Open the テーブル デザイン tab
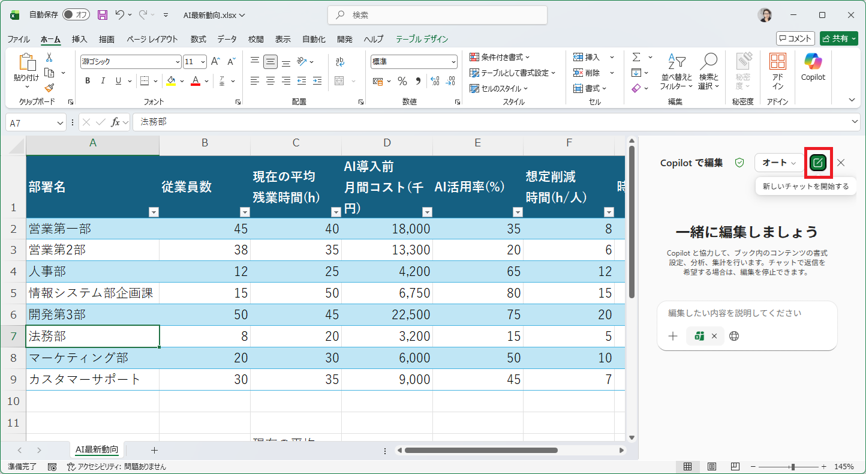The width and height of the screenshot is (866, 474). [x=422, y=39]
